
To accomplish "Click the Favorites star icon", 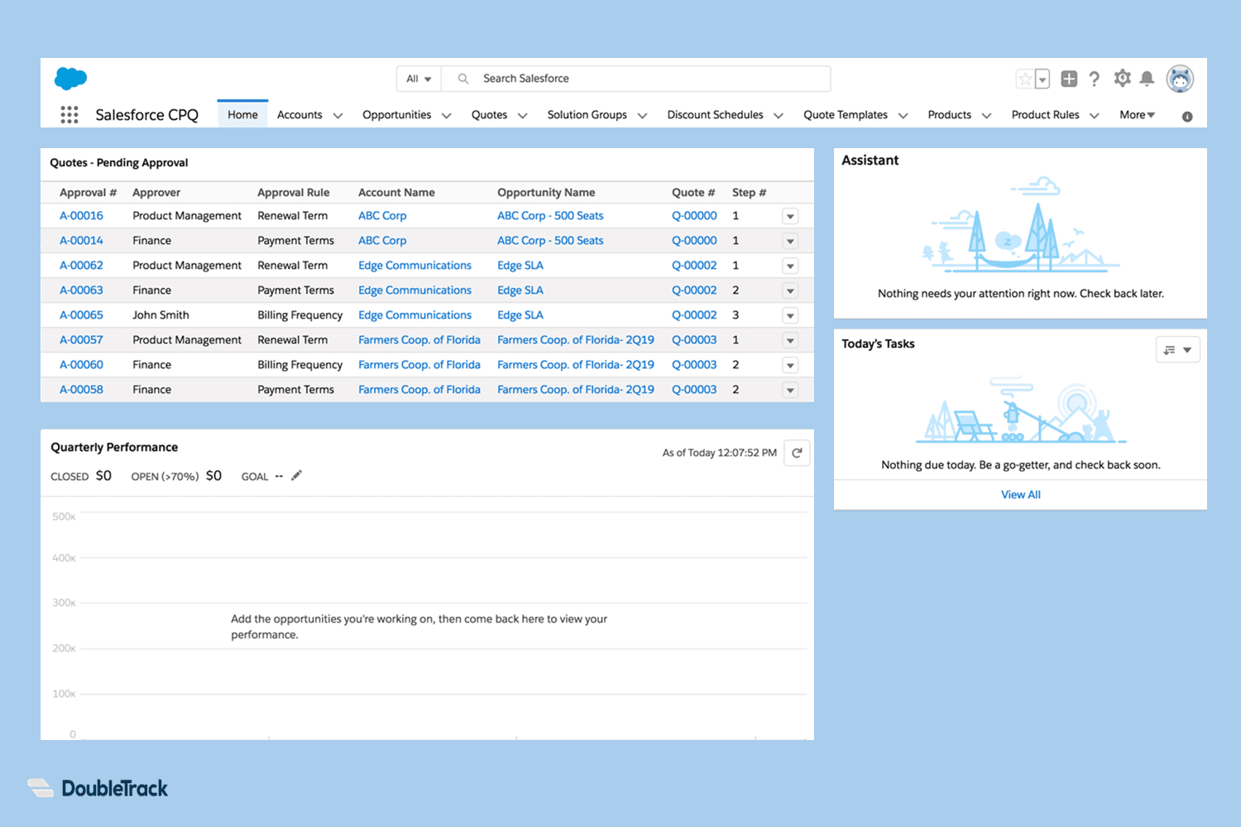I will coord(1025,79).
